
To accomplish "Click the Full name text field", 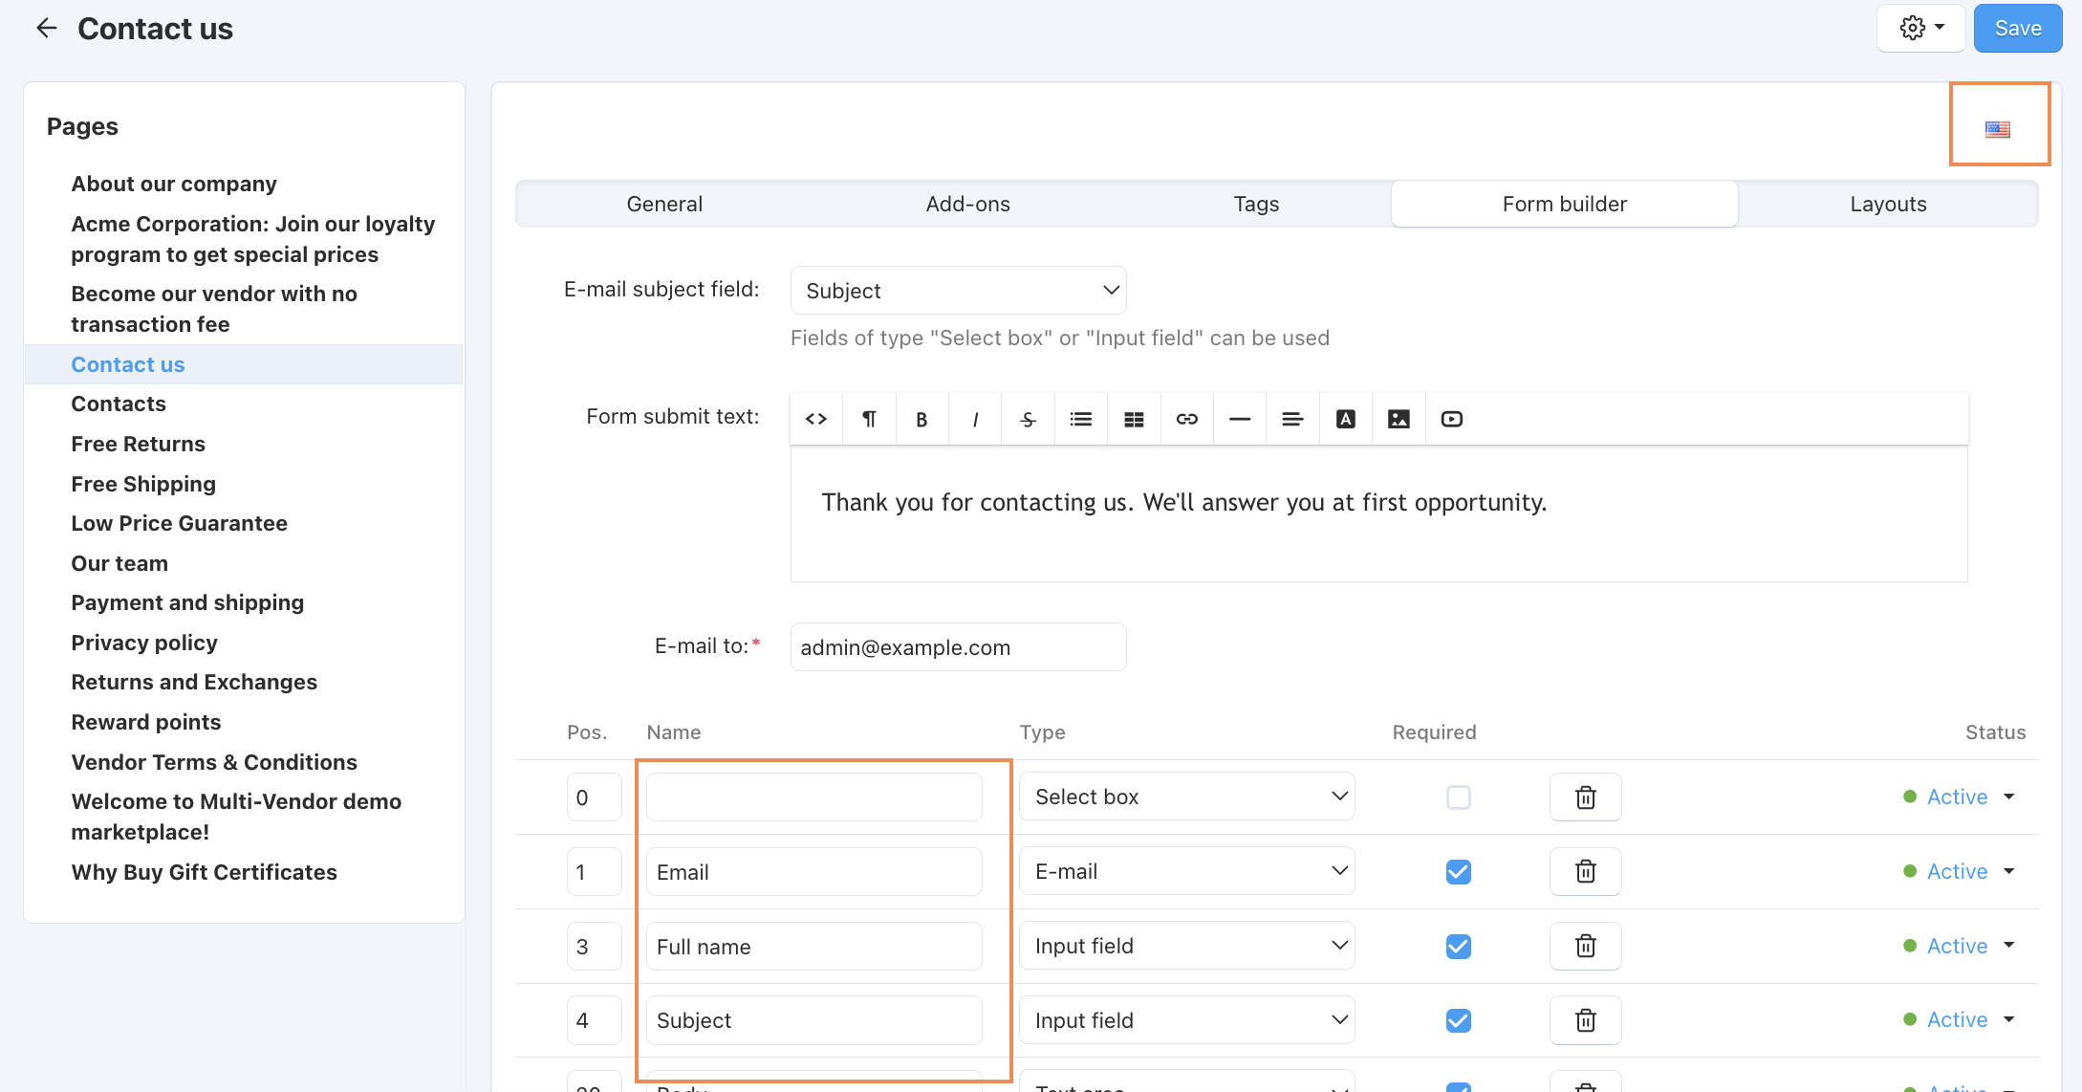I will (814, 946).
